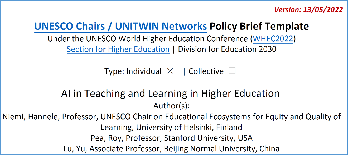Click the 'AI in Teaching and Learning' title
Screen dimensions: 348x155
point(170,94)
